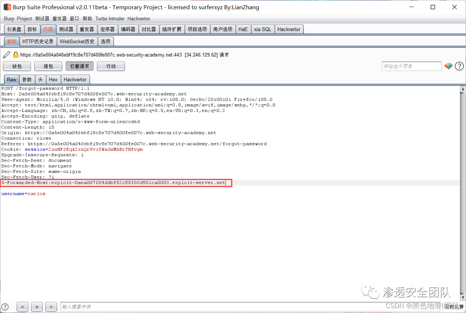Drop the request with 废包 button
The width and height of the screenshot is (466, 313).
(x=48, y=66)
